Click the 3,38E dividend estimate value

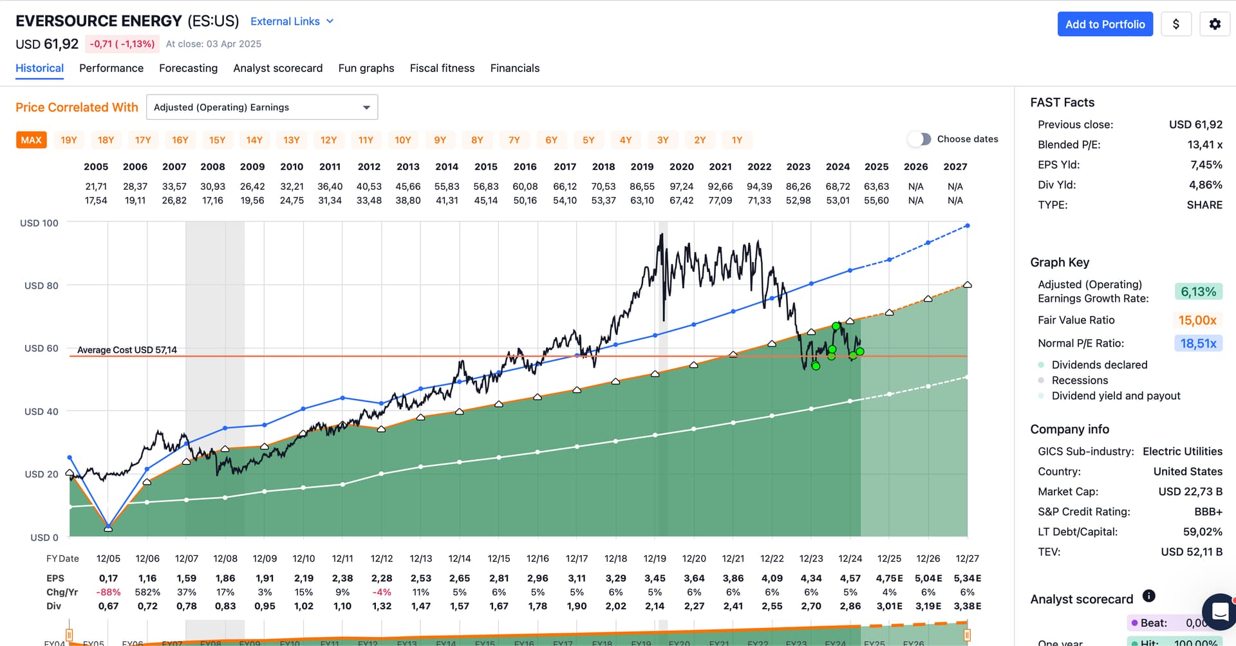pos(967,606)
